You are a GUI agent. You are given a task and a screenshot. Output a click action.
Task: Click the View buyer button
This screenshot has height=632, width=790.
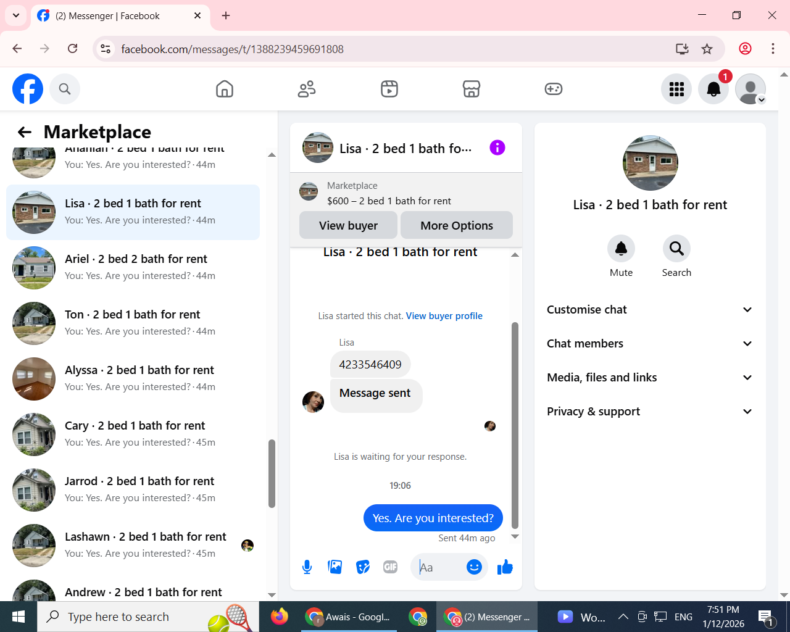point(348,225)
